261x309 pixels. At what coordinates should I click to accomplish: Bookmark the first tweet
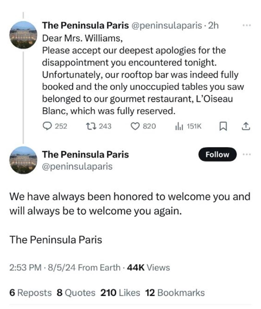click(x=223, y=126)
